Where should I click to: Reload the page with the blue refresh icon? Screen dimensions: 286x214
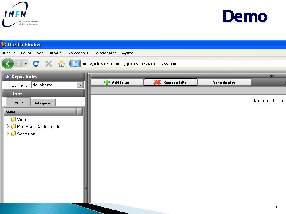click(x=36, y=63)
